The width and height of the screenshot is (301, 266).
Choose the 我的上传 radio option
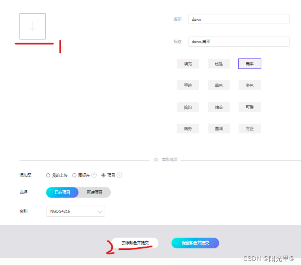click(x=48, y=175)
